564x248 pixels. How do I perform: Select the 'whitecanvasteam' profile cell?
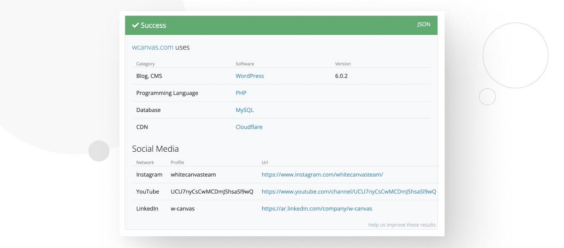193,175
